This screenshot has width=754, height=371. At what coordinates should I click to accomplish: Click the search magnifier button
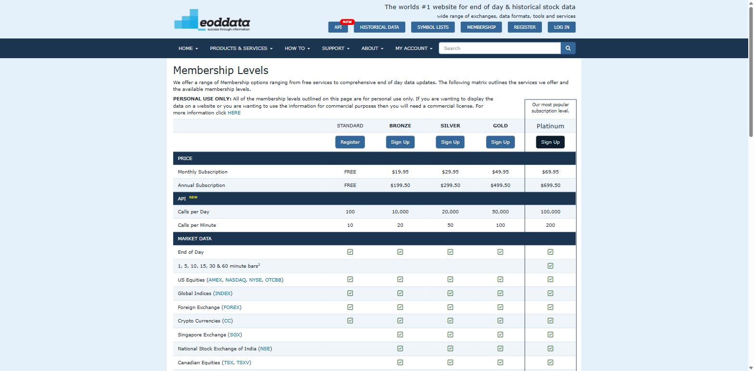click(568, 48)
